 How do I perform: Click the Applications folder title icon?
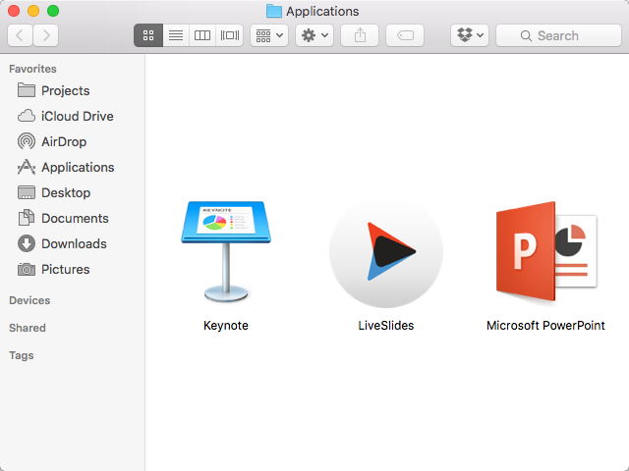pos(274,11)
